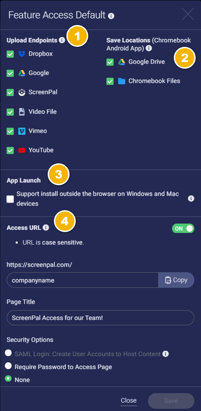Click the Close link
Image resolution: width=201 pixels, height=411 pixels.
tap(128, 401)
